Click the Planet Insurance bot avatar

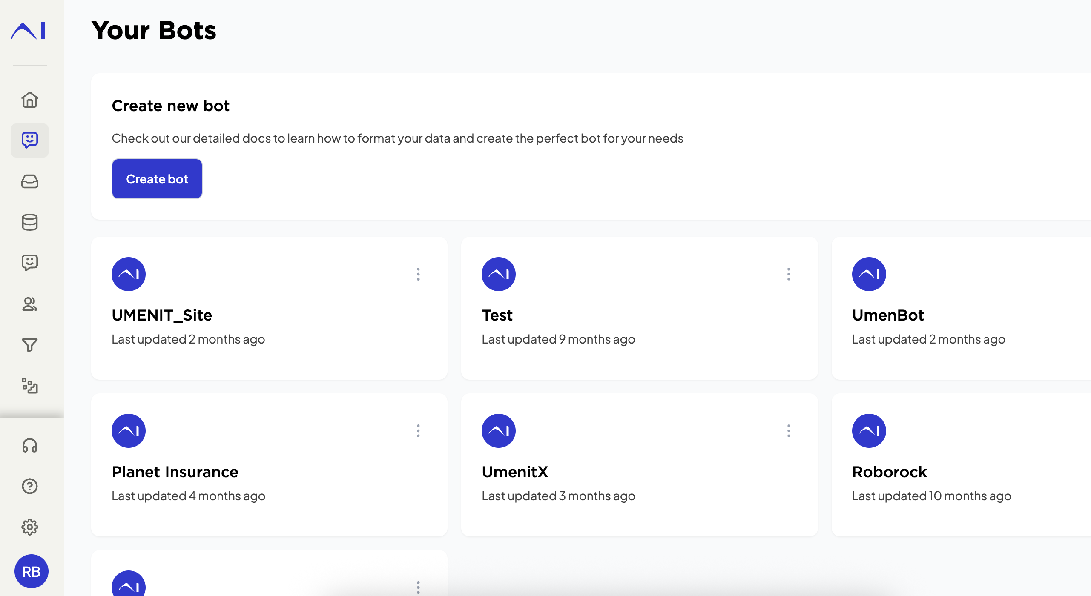[x=129, y=431]
